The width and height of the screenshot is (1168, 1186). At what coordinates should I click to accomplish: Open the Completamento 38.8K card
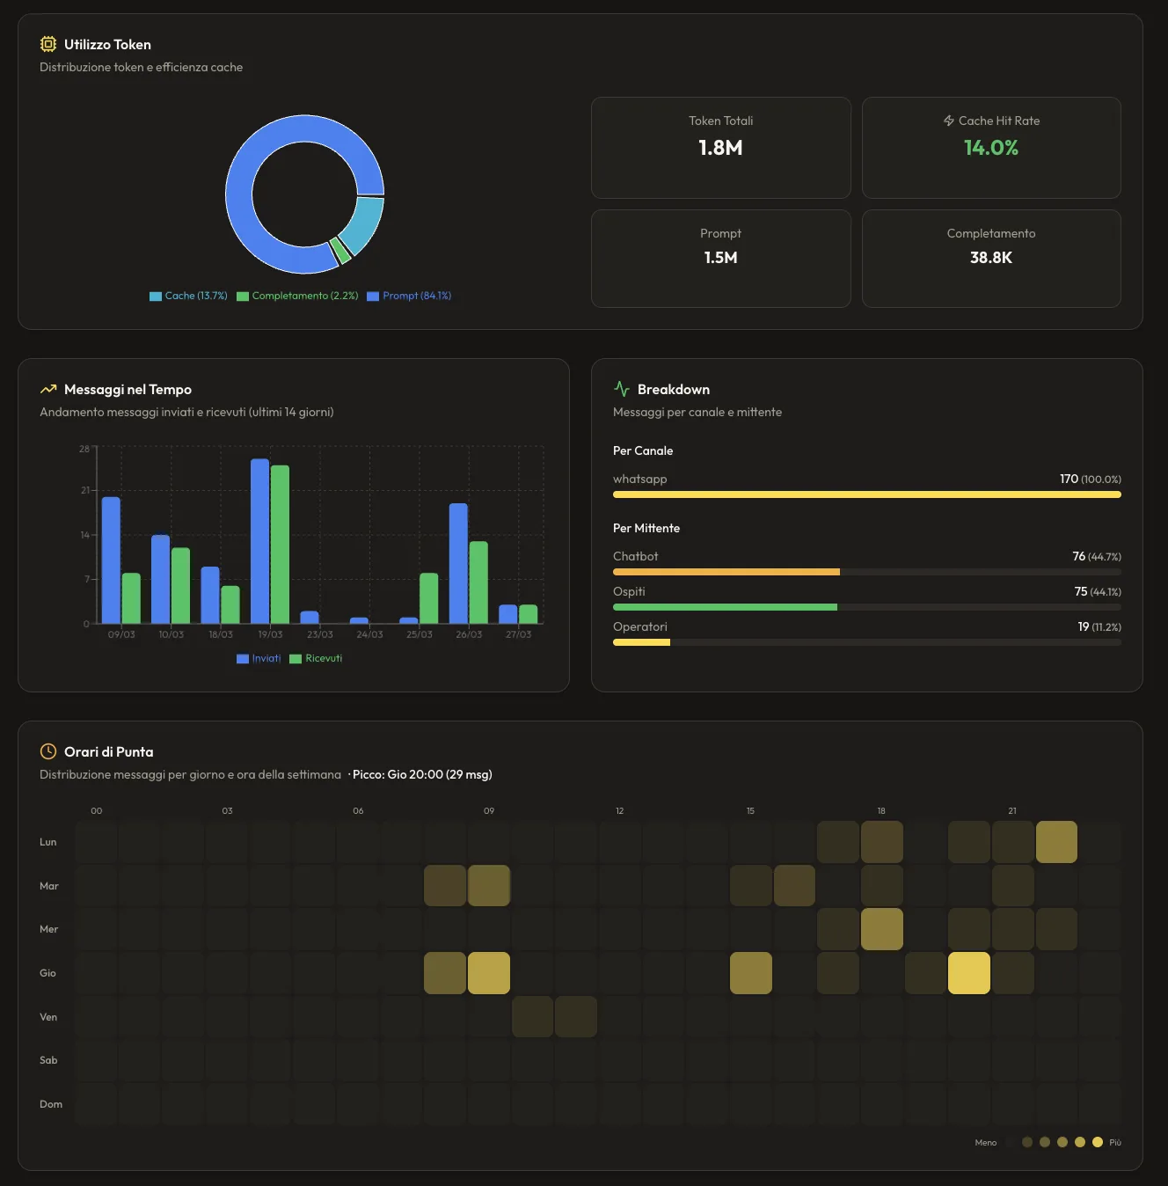991,259
